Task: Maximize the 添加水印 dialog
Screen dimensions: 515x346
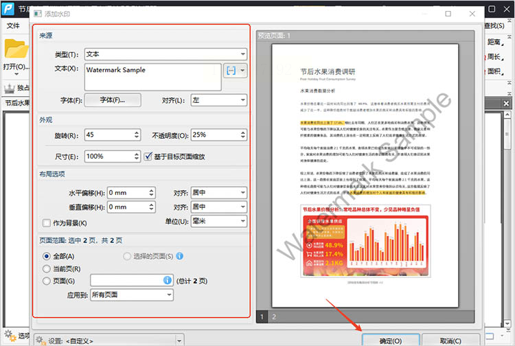Action: point(448,14)
